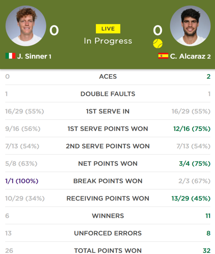The width and height of the screenshot is (215, 254).
Task: Open C. Alcaraz player name link
Action: click(188, 56)
